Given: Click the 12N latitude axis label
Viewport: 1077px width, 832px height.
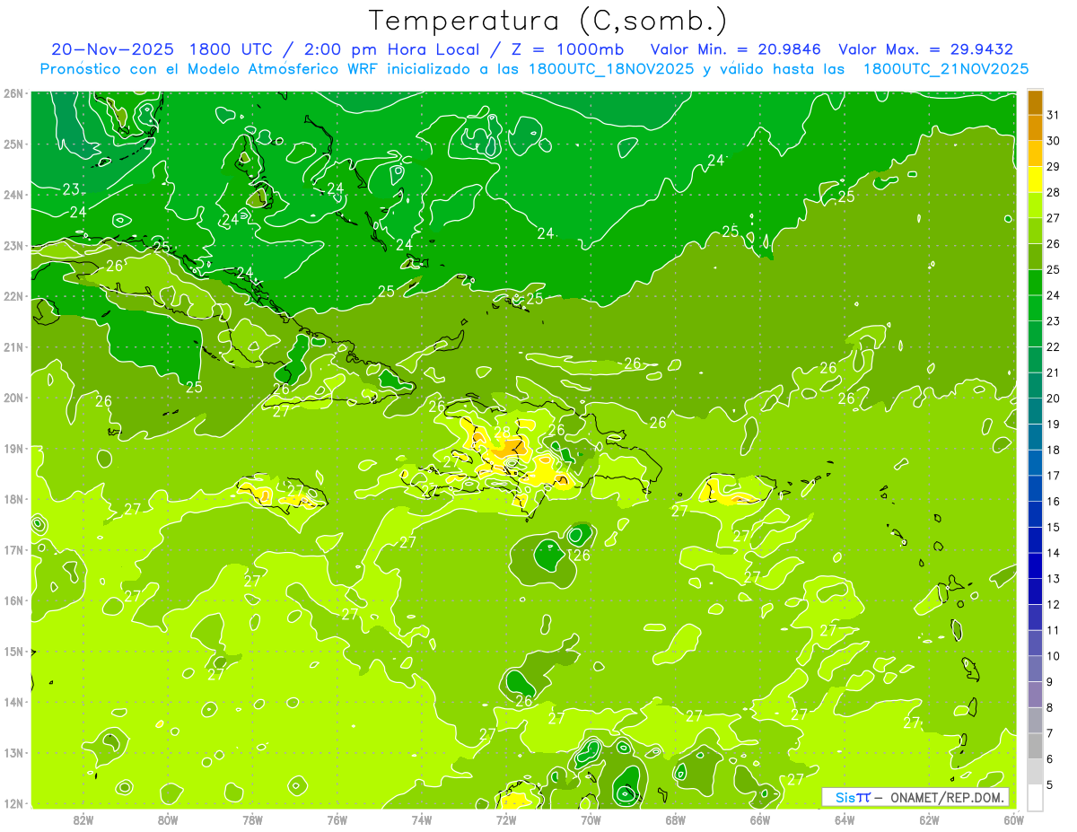Looking at the screenshot, I should pyautogui.click(x=13, y=803).
